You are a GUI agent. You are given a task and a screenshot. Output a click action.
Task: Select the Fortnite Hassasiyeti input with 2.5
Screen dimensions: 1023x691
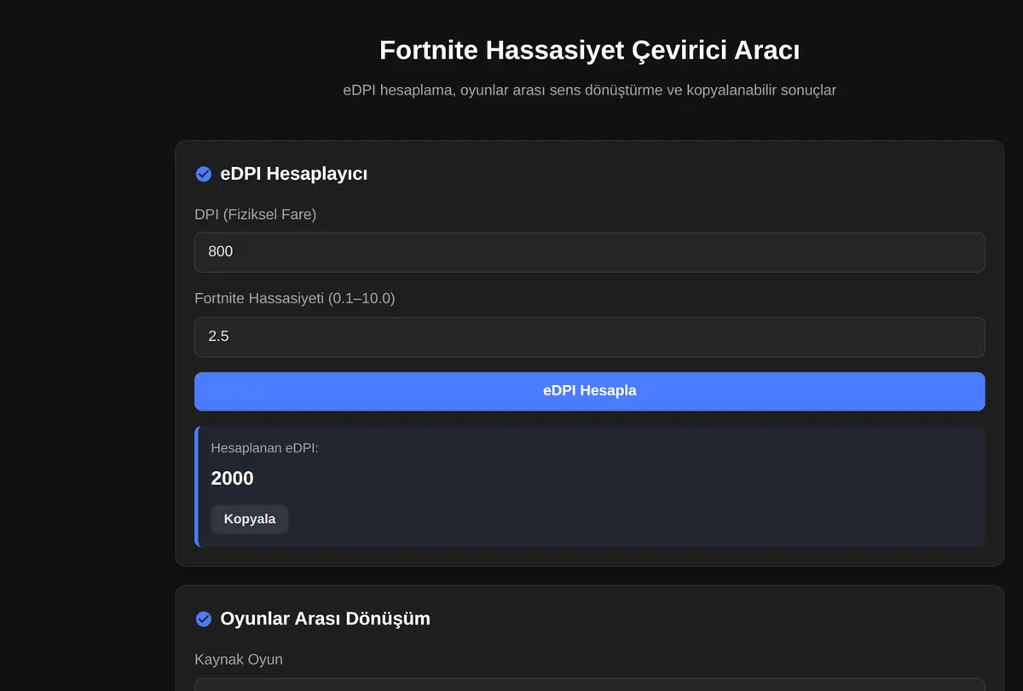tap(589, 337)
